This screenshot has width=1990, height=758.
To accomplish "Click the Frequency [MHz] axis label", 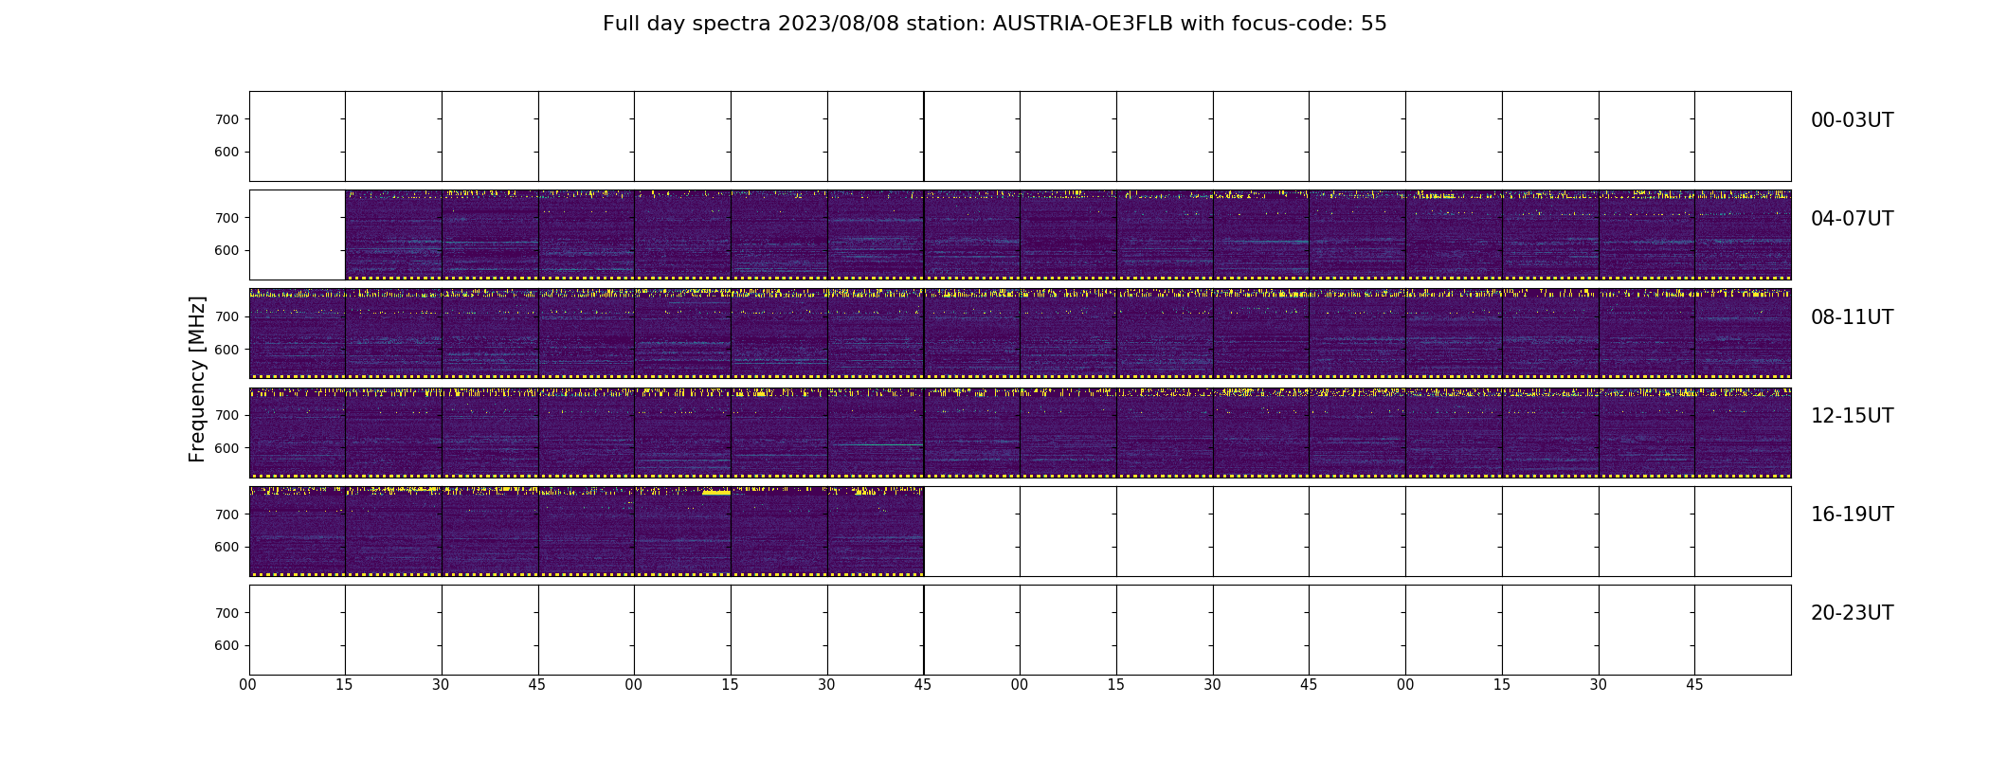I will point(197,379).
